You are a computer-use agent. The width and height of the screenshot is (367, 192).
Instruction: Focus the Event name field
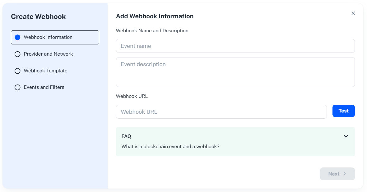(x=235, y=46)
